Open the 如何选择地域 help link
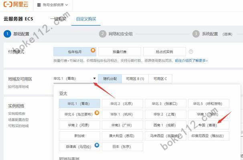 [x=18, y=86]
